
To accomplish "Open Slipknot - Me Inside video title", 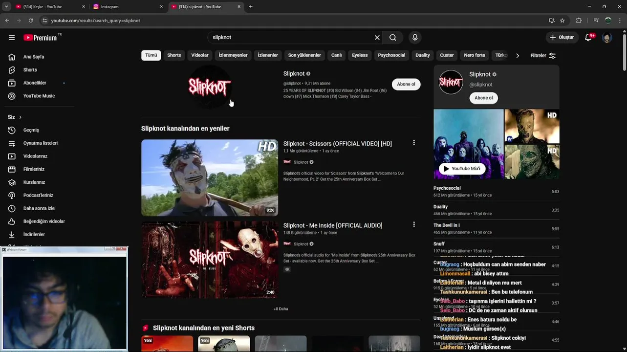I will click(x=333, y=225).
